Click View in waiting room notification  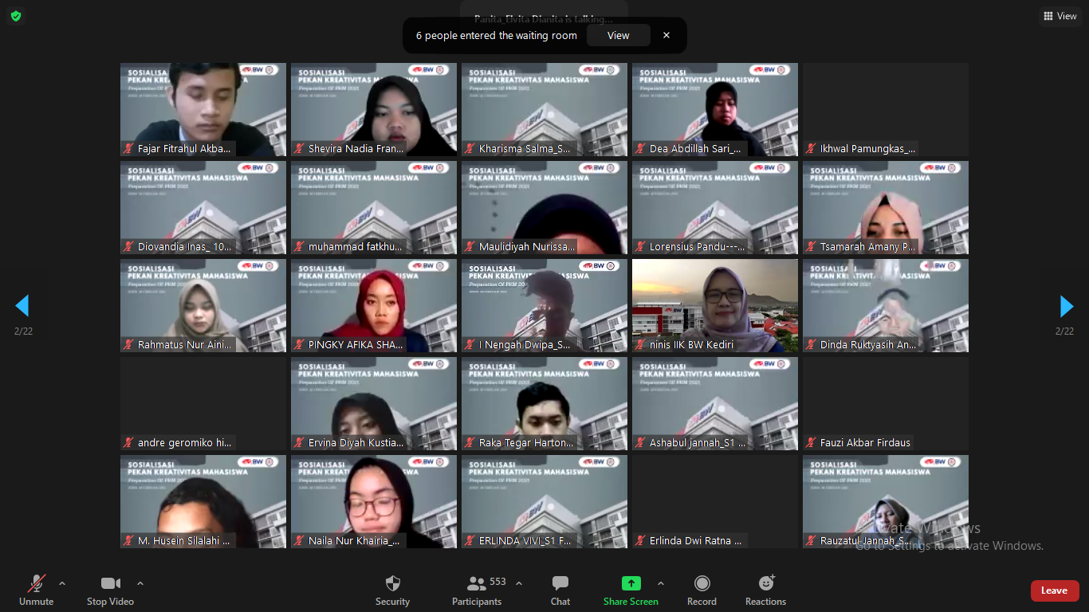coord(618,35)
